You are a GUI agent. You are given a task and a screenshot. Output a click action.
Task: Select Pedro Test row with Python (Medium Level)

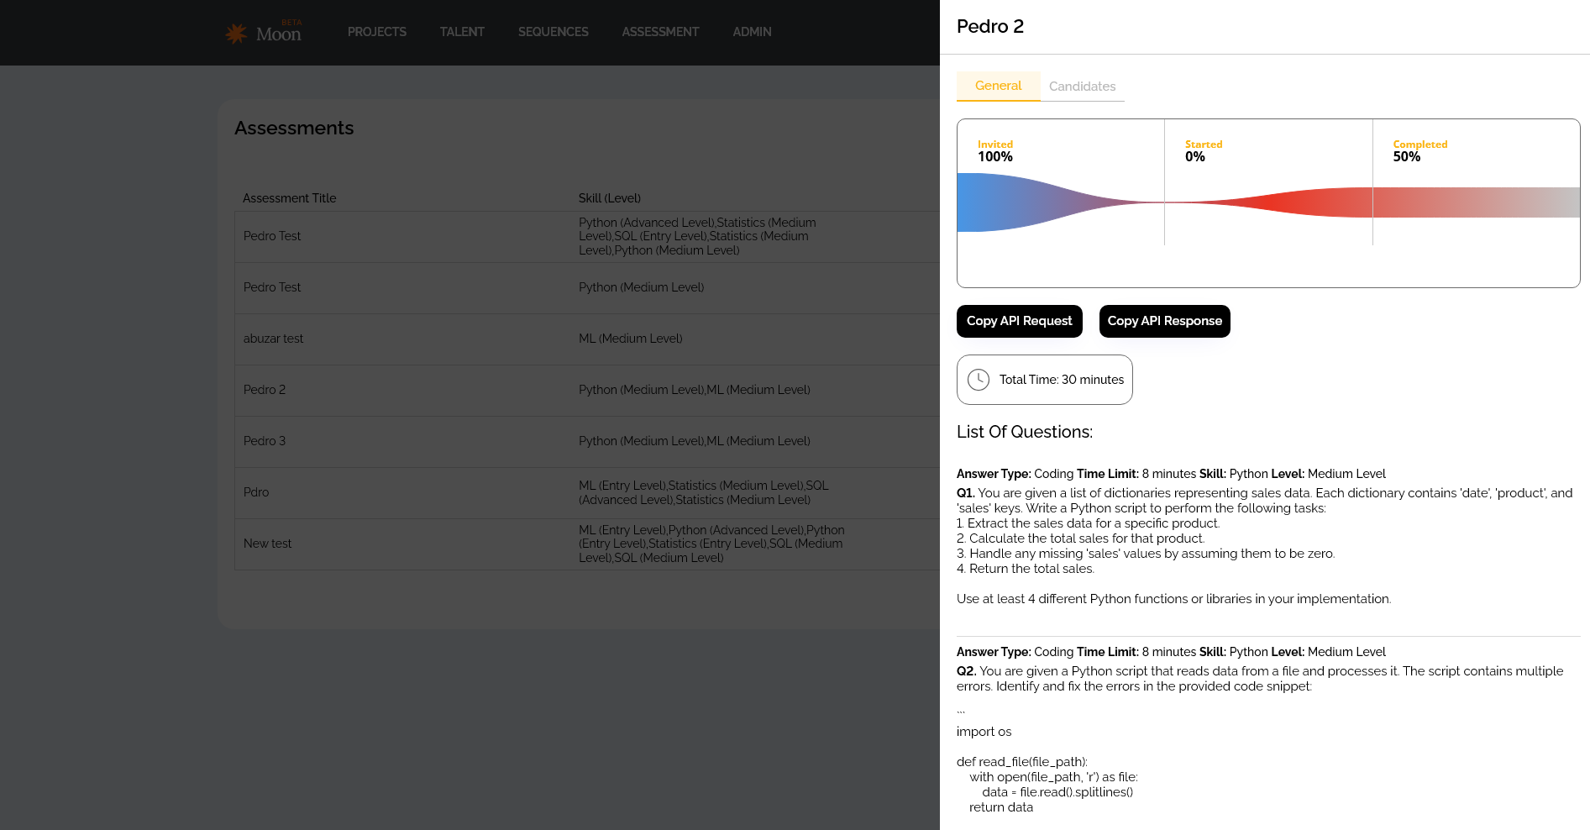click(x=587, y=287)
